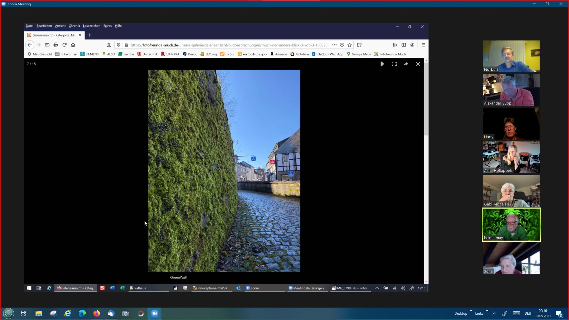Screen dimensions: 569x320
Task: Close the gallery lightbox viewer
Action: [x=418, y=64]
